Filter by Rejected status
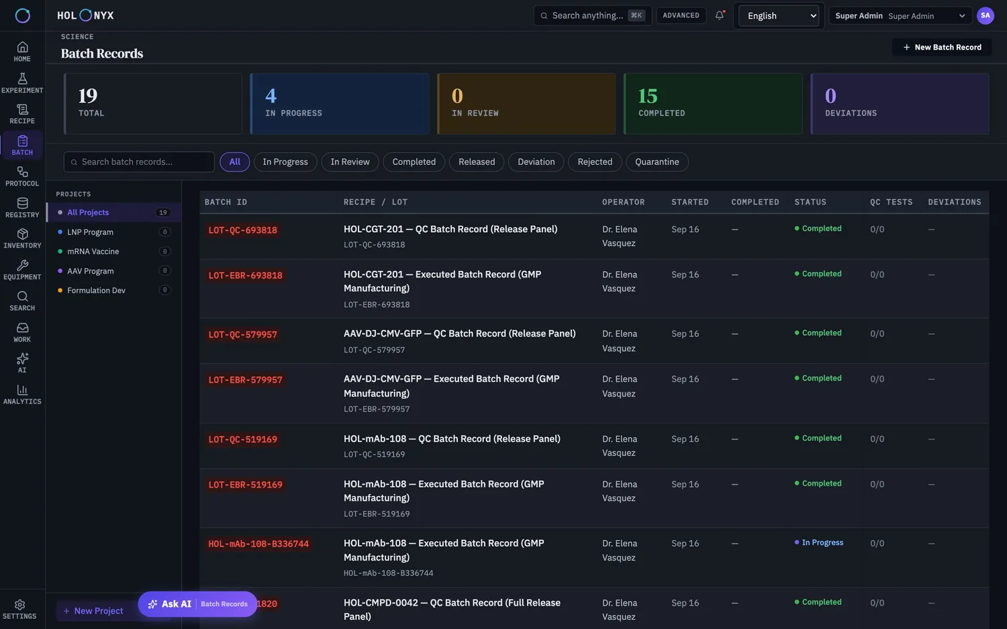 tap(595, 162)
